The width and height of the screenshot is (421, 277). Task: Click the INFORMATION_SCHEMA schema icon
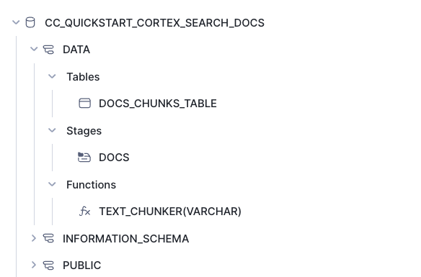(x=48, y=238)
